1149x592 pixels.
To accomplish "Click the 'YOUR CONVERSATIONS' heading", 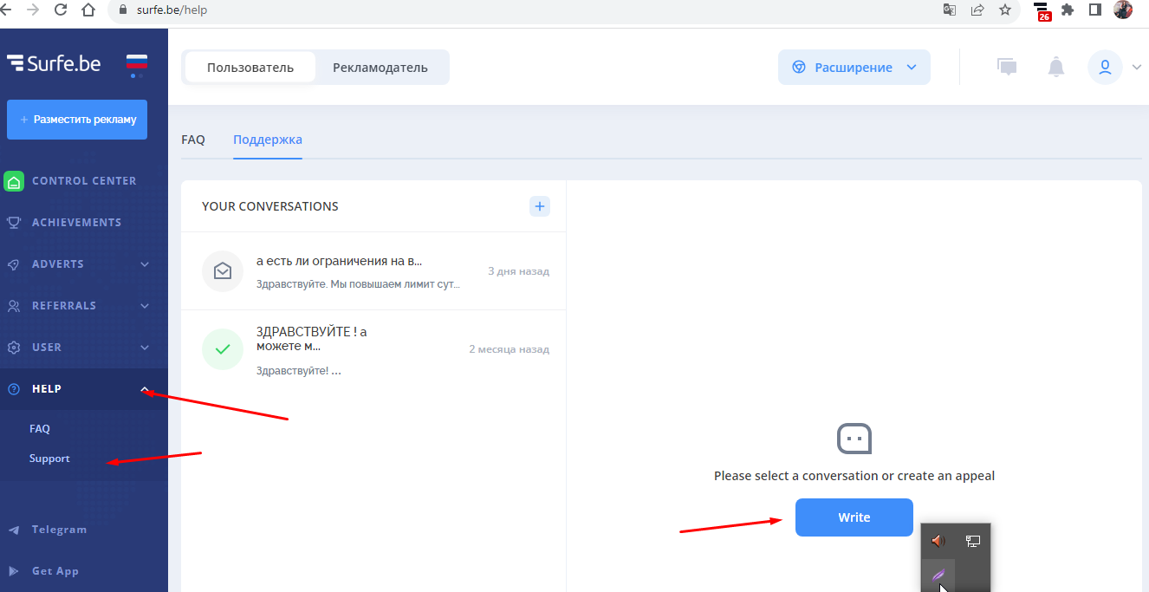I will click(270, 206).
